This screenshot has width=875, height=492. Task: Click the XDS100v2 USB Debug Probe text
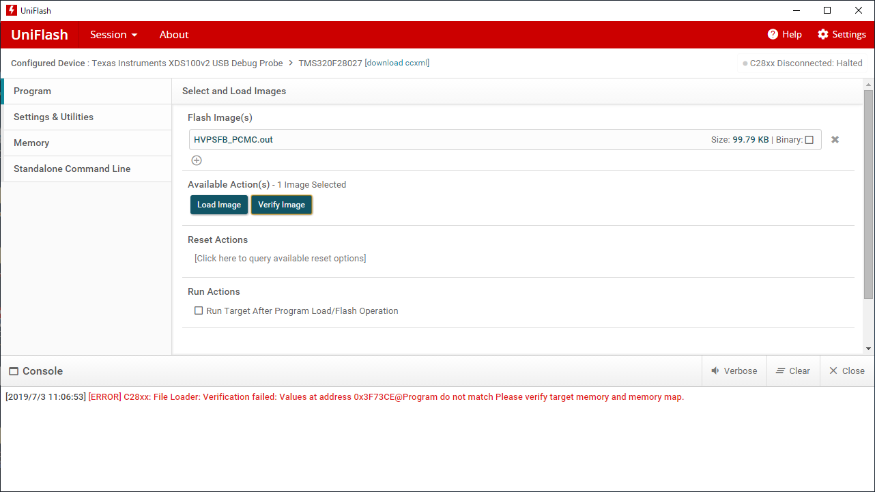[187, 63]
